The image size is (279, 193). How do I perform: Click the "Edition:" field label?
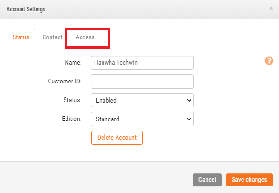[72, 119]
